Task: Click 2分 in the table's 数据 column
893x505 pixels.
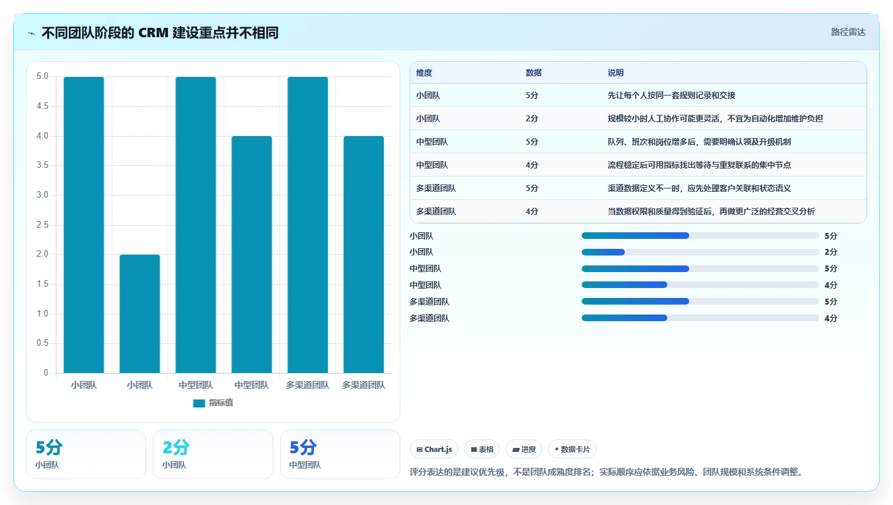Action: click(532, 119)
